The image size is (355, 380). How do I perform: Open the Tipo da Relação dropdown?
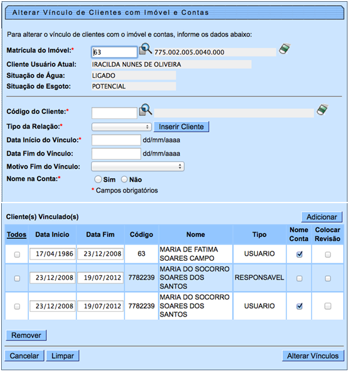pos(121,127)
